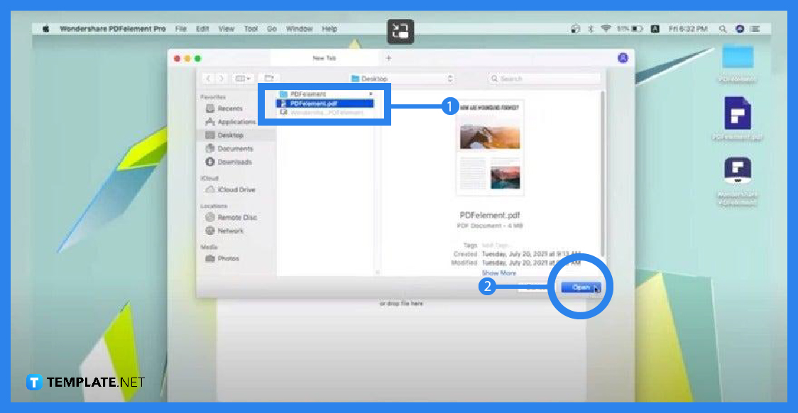Expand the PDFelement folder arrow
798x413 pixels.
point(371,94)
